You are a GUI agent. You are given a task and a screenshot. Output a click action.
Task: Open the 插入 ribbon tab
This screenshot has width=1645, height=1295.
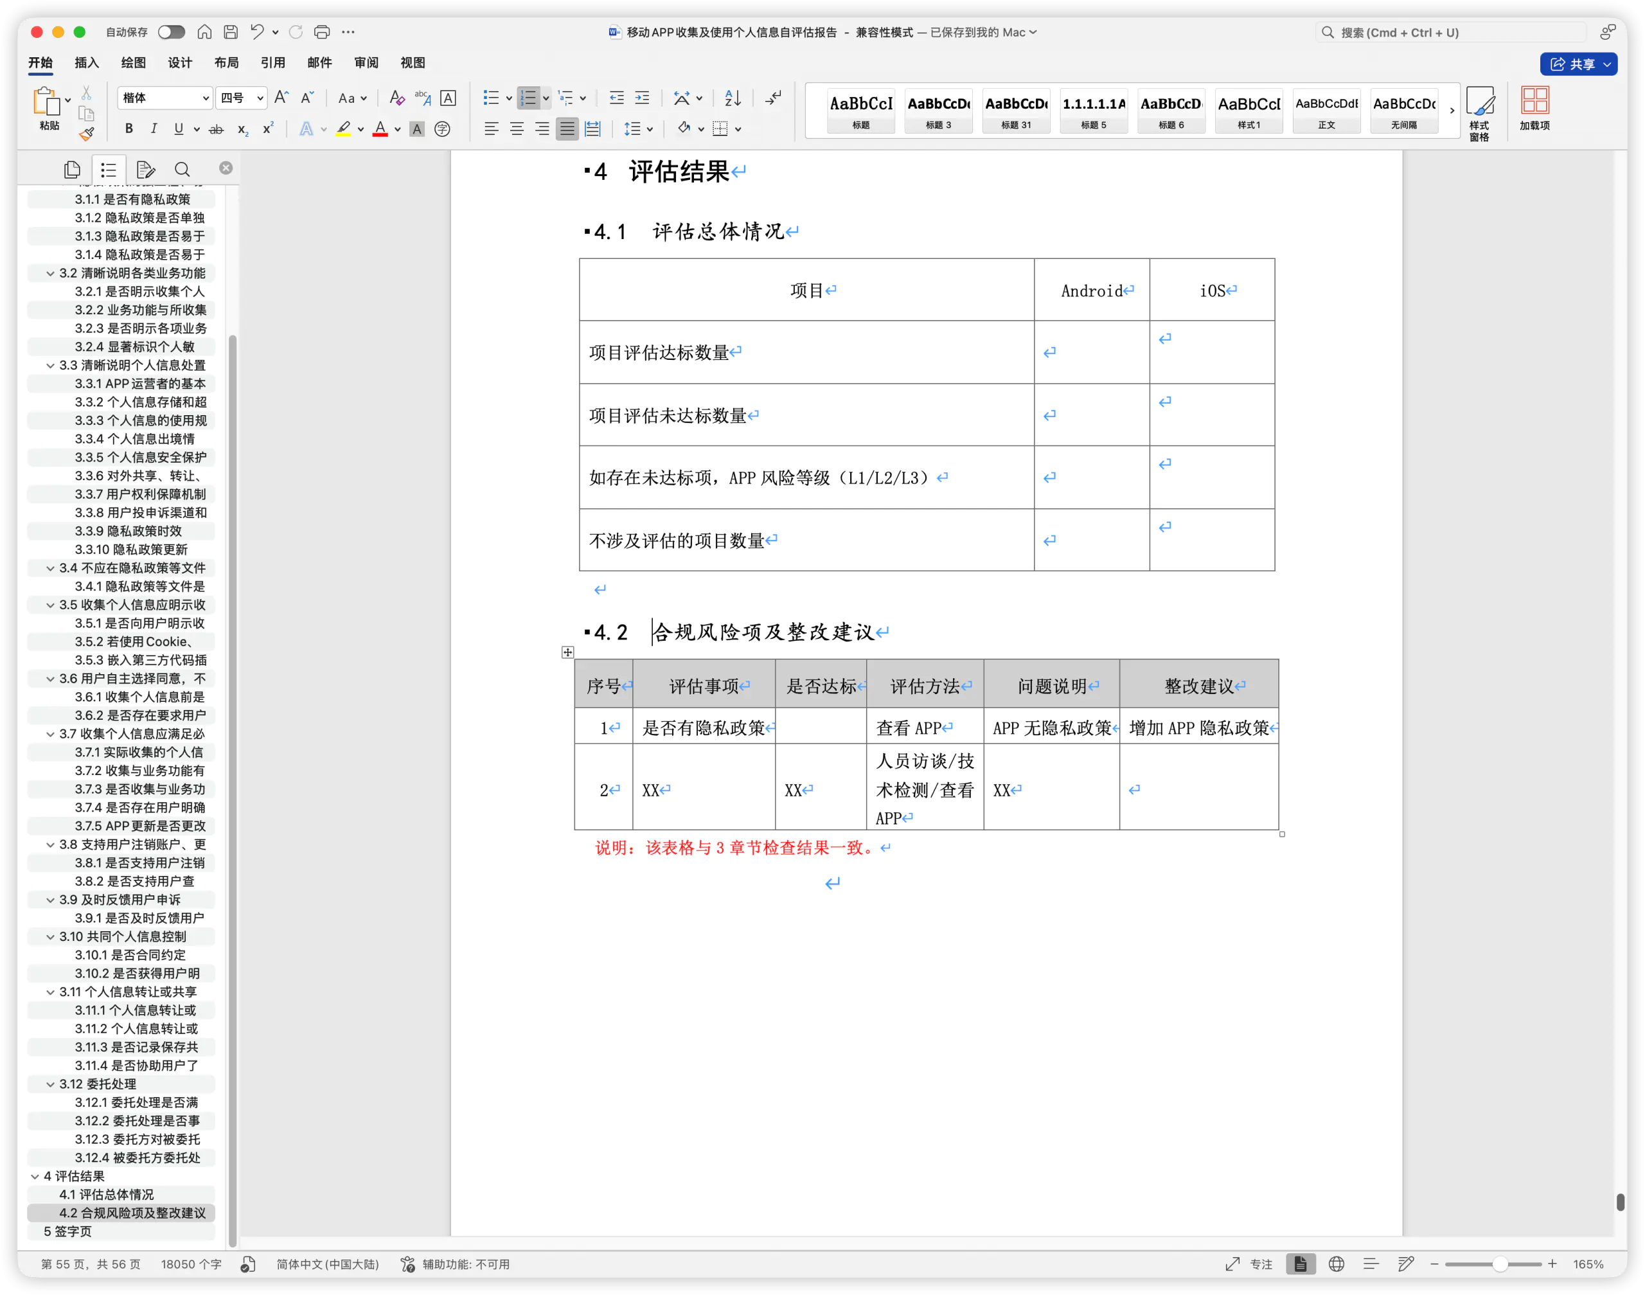pos(86,62)
